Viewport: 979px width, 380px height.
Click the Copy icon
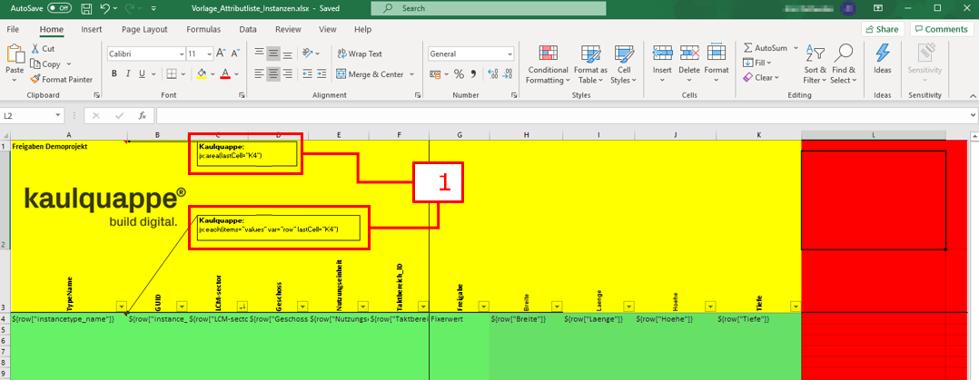(35, 63)
